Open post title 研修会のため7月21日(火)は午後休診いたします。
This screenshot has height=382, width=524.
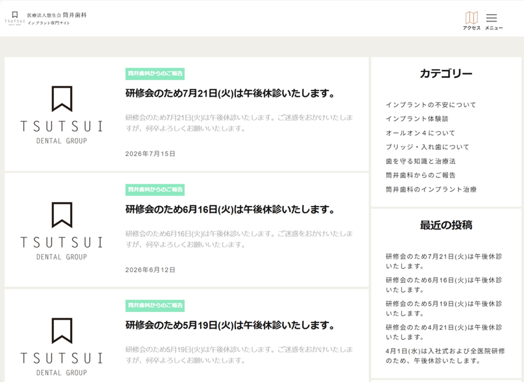point(230,93)
